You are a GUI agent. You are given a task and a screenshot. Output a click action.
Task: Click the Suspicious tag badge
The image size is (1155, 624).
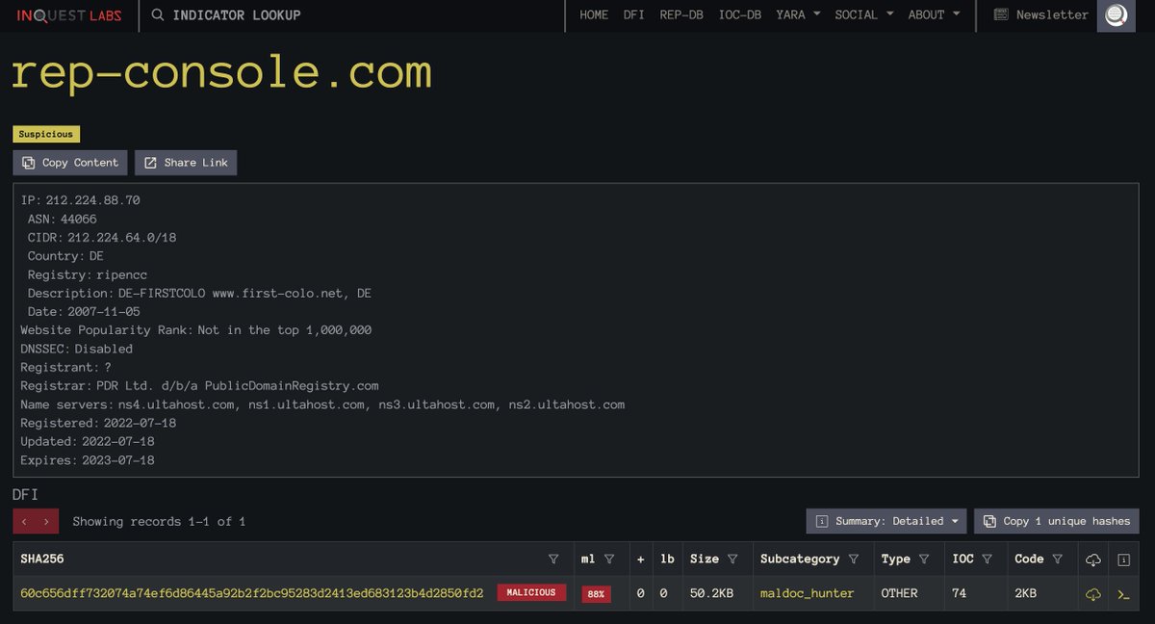[46, 134]
